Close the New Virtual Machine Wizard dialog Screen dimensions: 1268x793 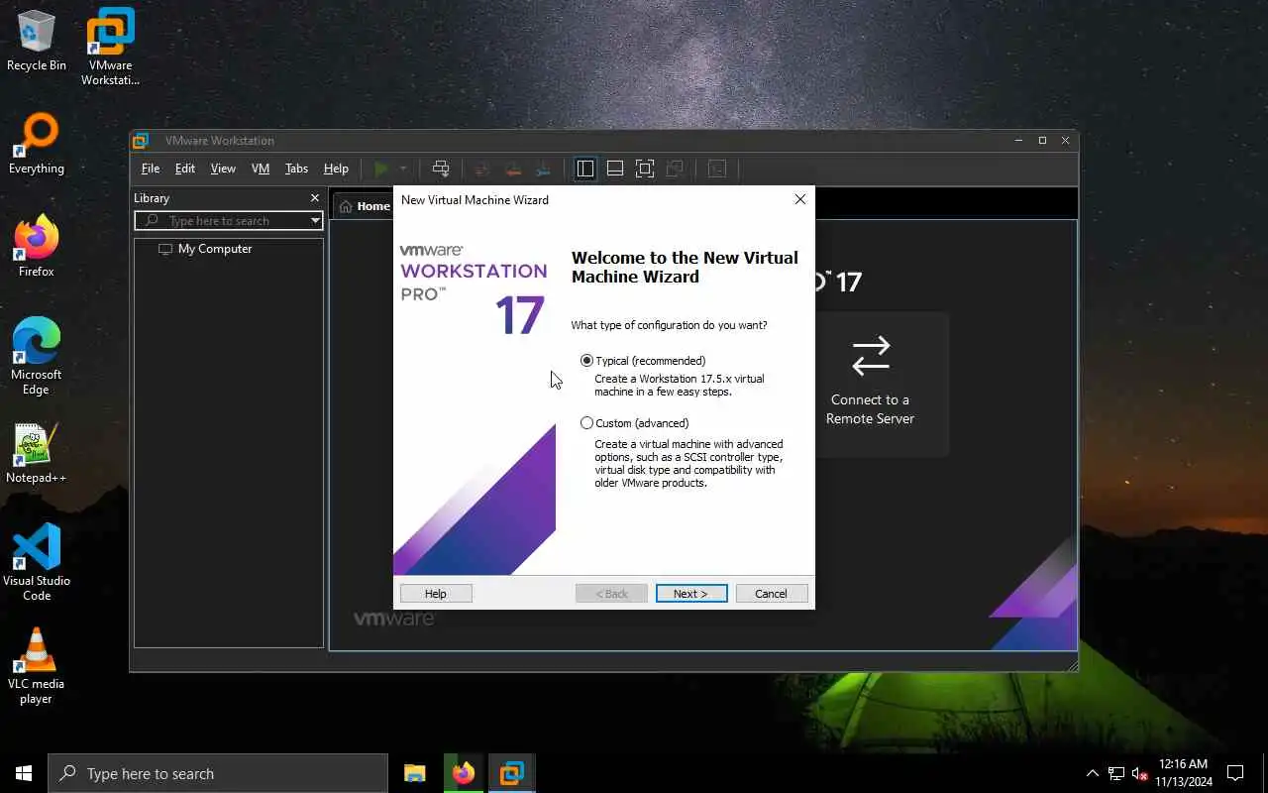pos(800,199)
